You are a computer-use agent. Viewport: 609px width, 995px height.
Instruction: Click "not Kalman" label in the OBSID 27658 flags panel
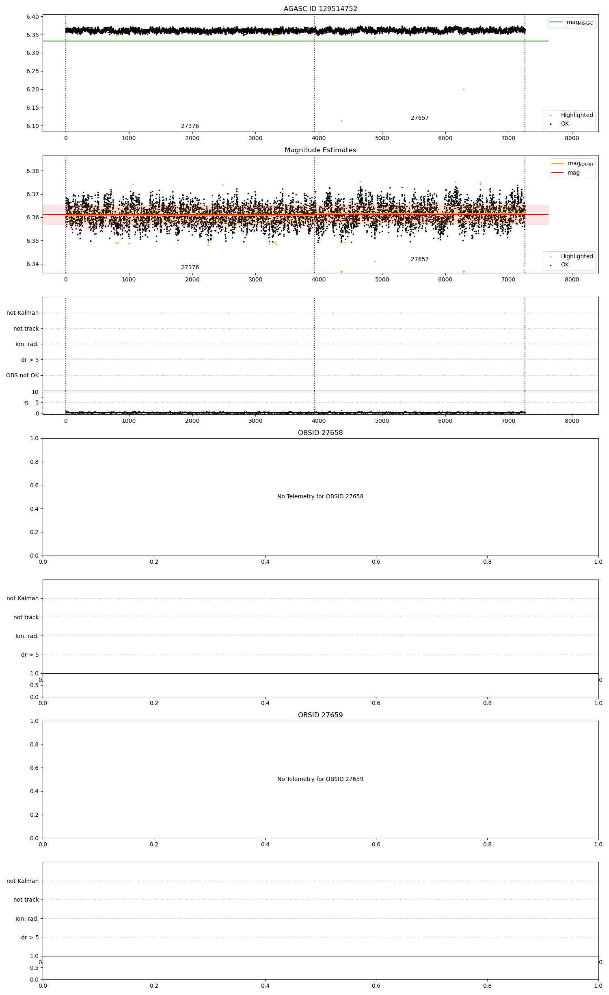(23, 599)
